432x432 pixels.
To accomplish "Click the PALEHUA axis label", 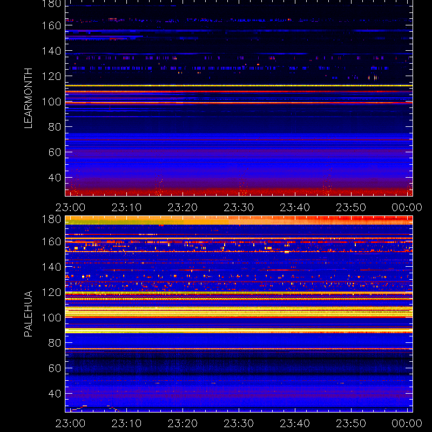I will coord(28,314).
